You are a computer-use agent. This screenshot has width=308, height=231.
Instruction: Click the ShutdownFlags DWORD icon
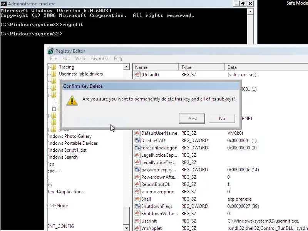coord(137,206)
